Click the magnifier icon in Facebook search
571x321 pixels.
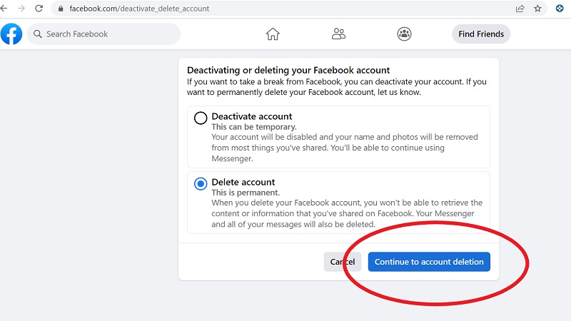(36, 34)
